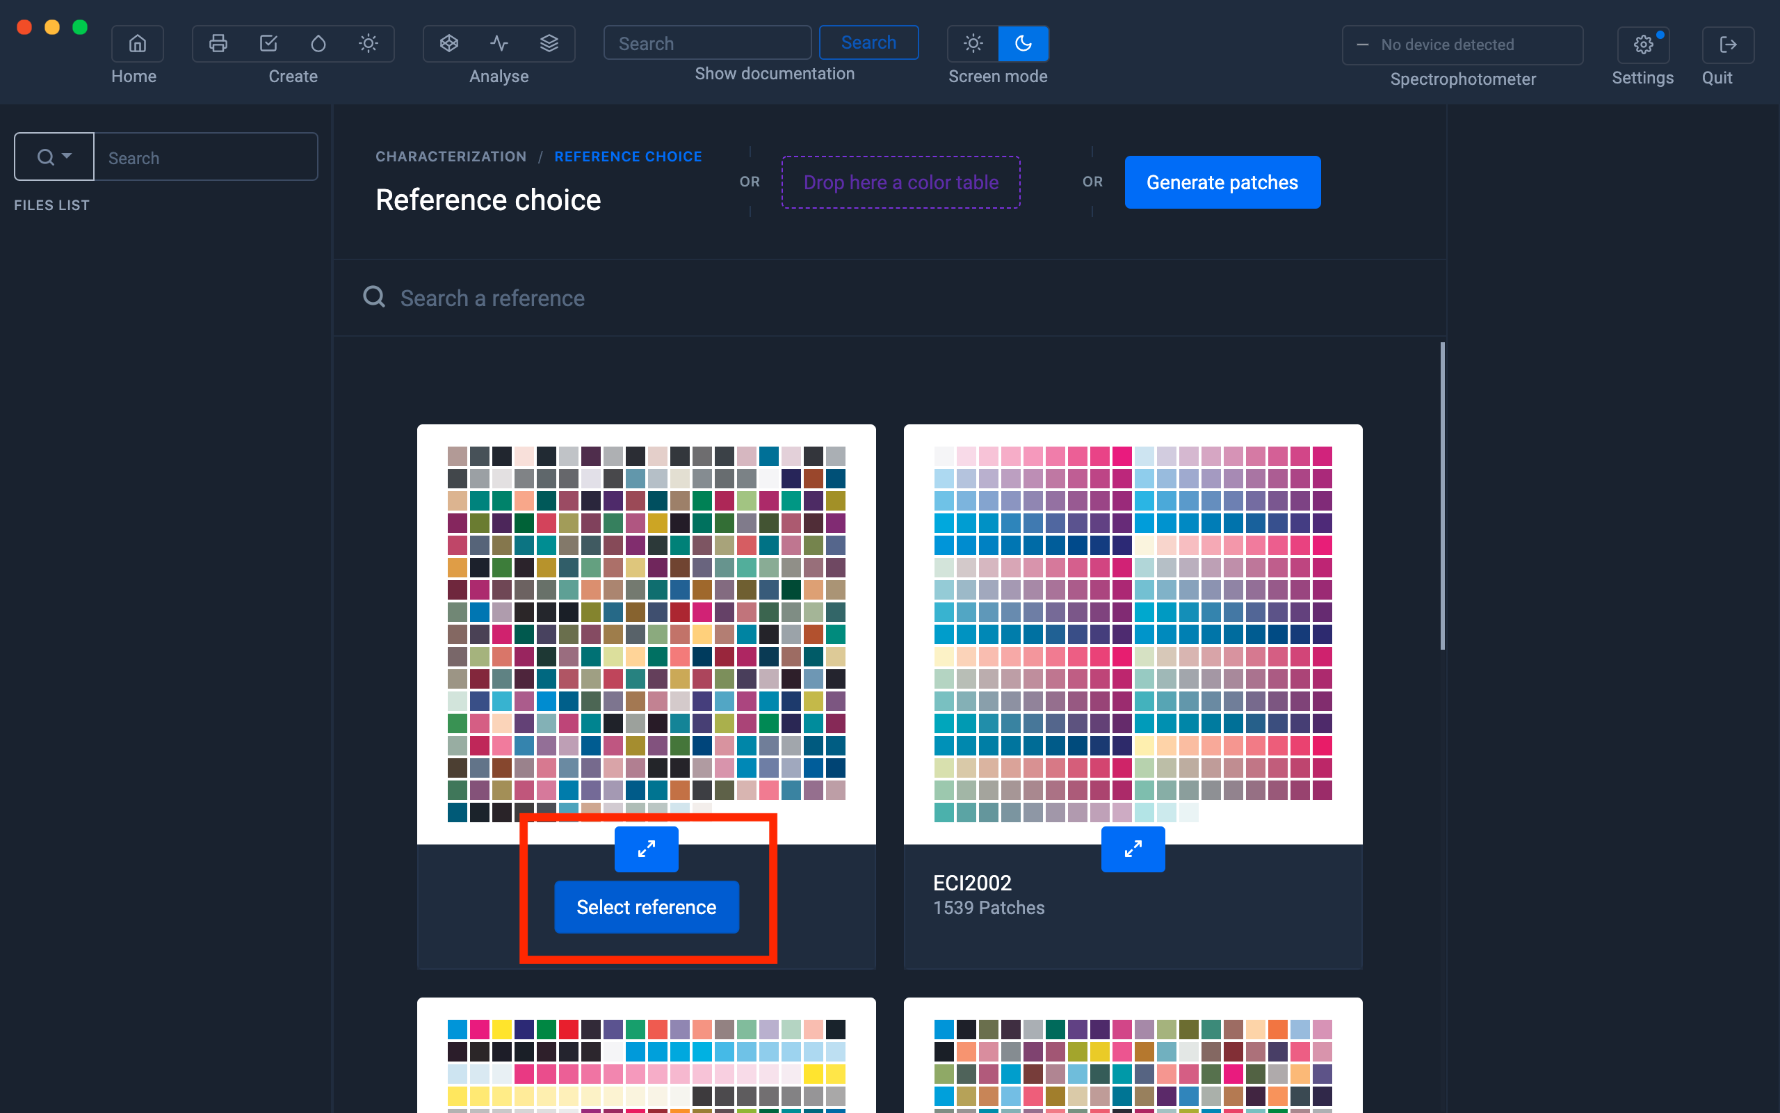This screenshot has height=1113, width=1780.
Task: Open the first reference patch thumbnail
Action: (647, 634)
